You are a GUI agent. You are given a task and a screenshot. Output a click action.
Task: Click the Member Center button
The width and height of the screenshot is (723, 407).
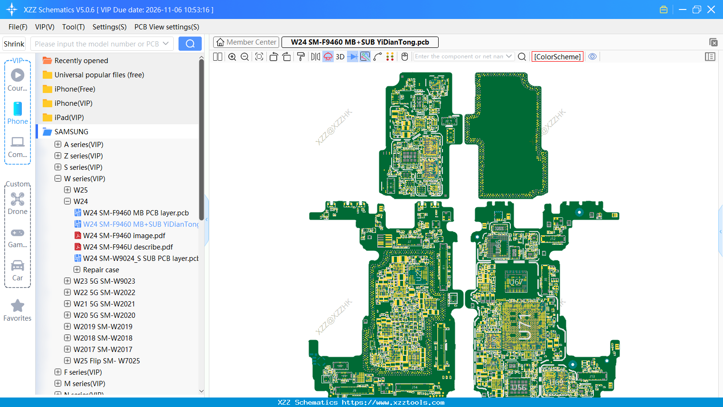coord(245,42)
